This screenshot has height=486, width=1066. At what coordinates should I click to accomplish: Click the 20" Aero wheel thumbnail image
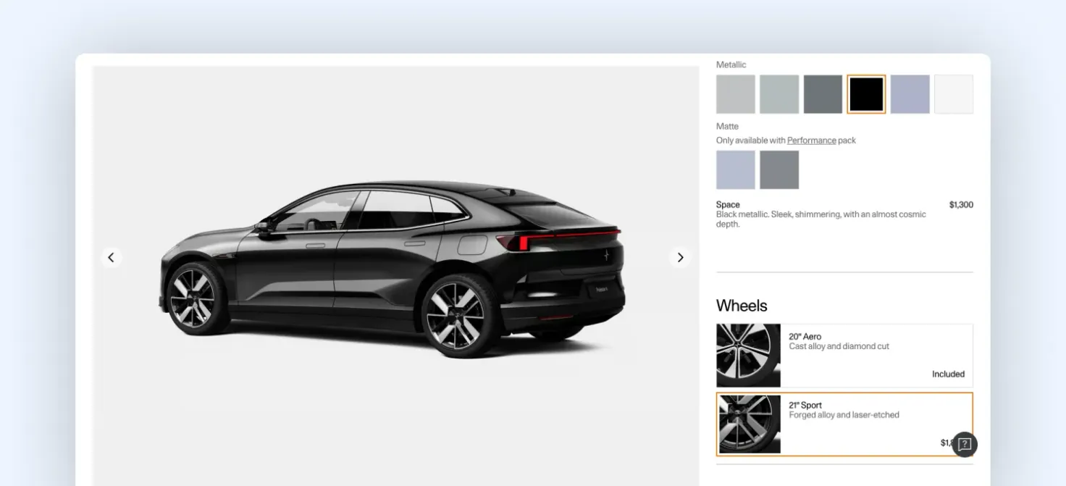click(x=749, y=355)
